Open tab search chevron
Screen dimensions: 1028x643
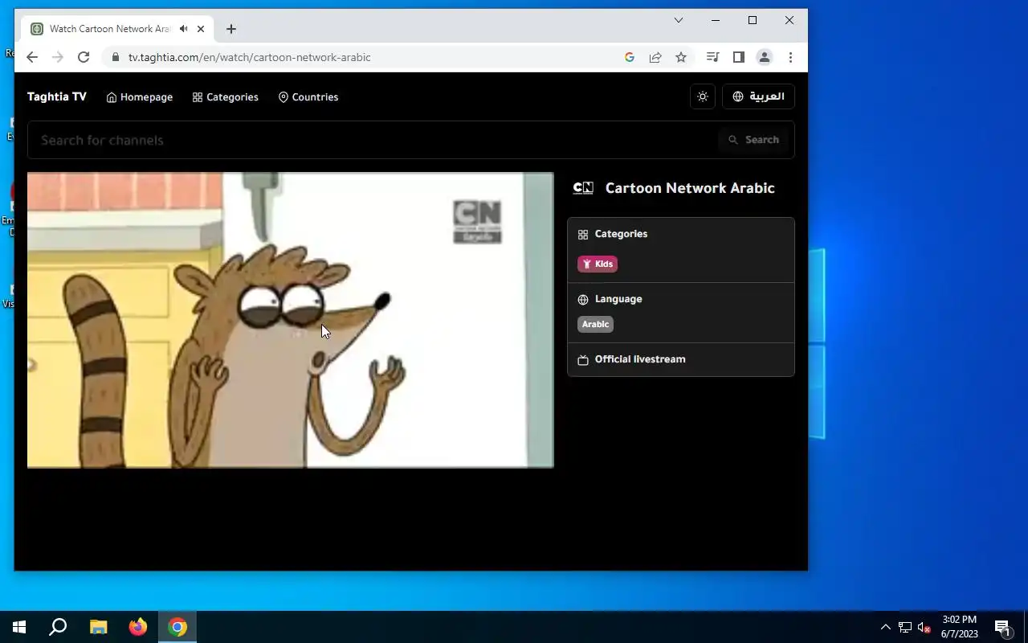click(679, 20)
